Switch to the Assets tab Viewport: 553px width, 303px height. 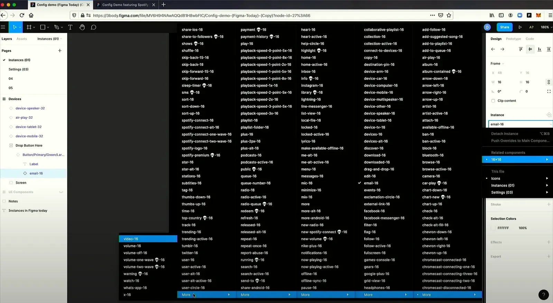pyautogui.click(x=21, y=39)
